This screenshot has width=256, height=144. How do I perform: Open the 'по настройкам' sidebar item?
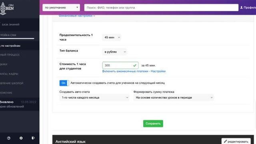(x=10, y=46)
